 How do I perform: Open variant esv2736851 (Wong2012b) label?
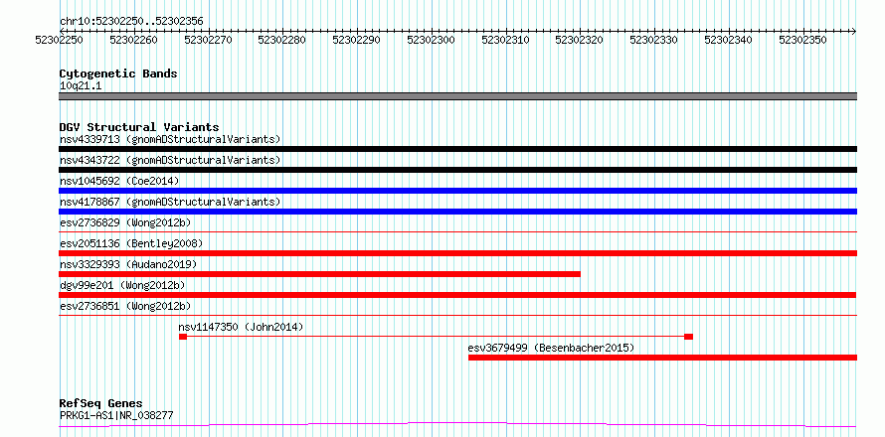tap(125, 306)
